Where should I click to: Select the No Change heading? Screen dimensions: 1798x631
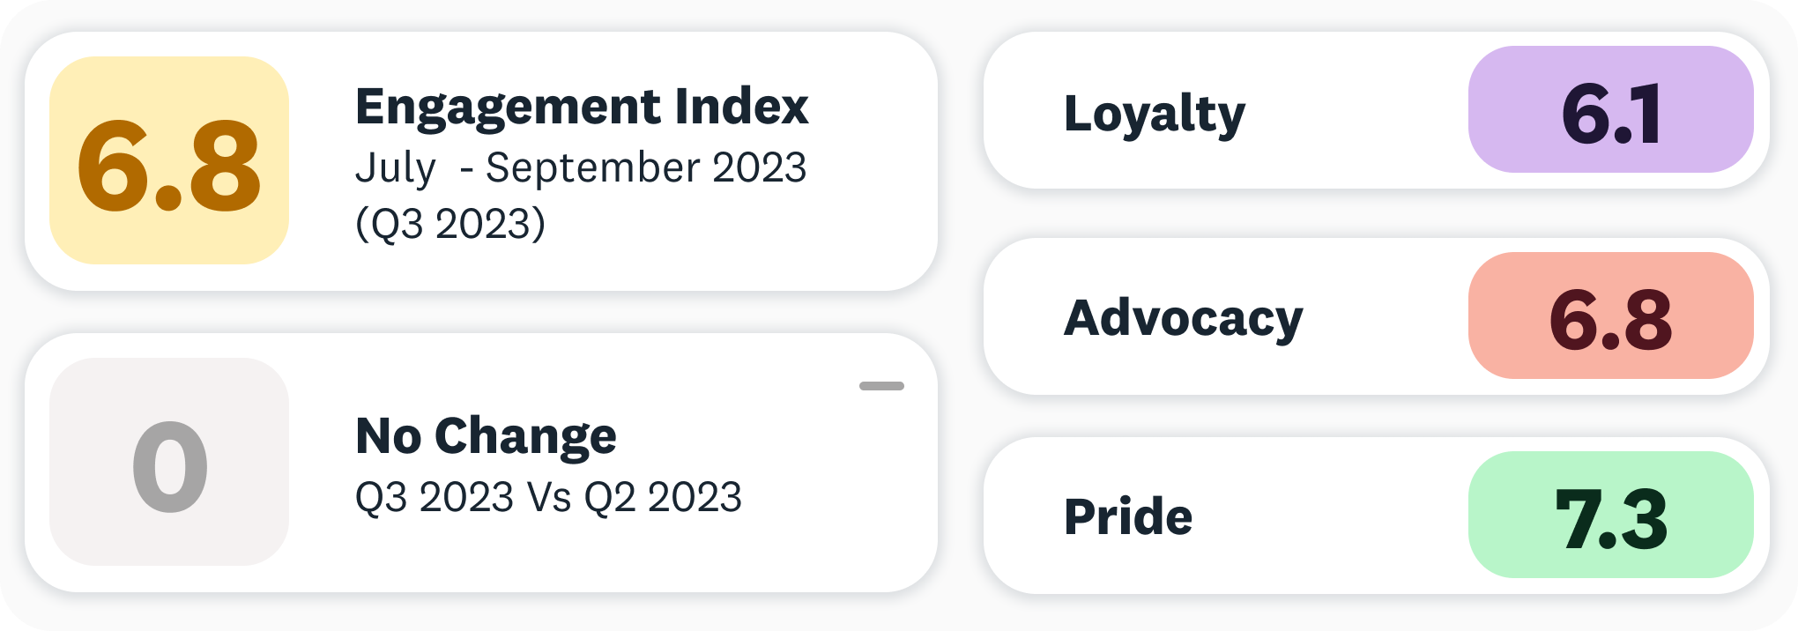click(x=486, y=437)
